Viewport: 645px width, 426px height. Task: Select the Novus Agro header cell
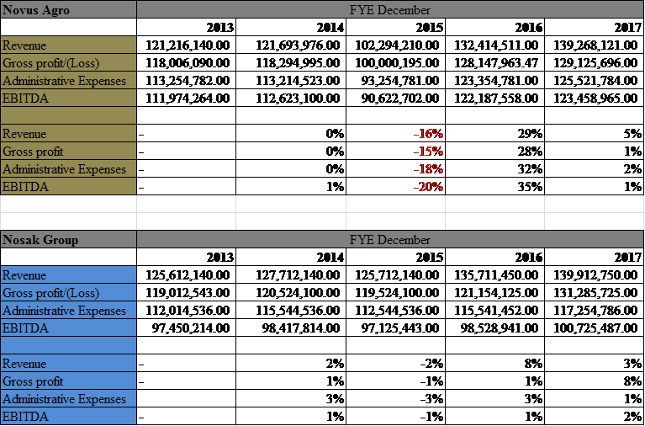[x=69, y=9]
